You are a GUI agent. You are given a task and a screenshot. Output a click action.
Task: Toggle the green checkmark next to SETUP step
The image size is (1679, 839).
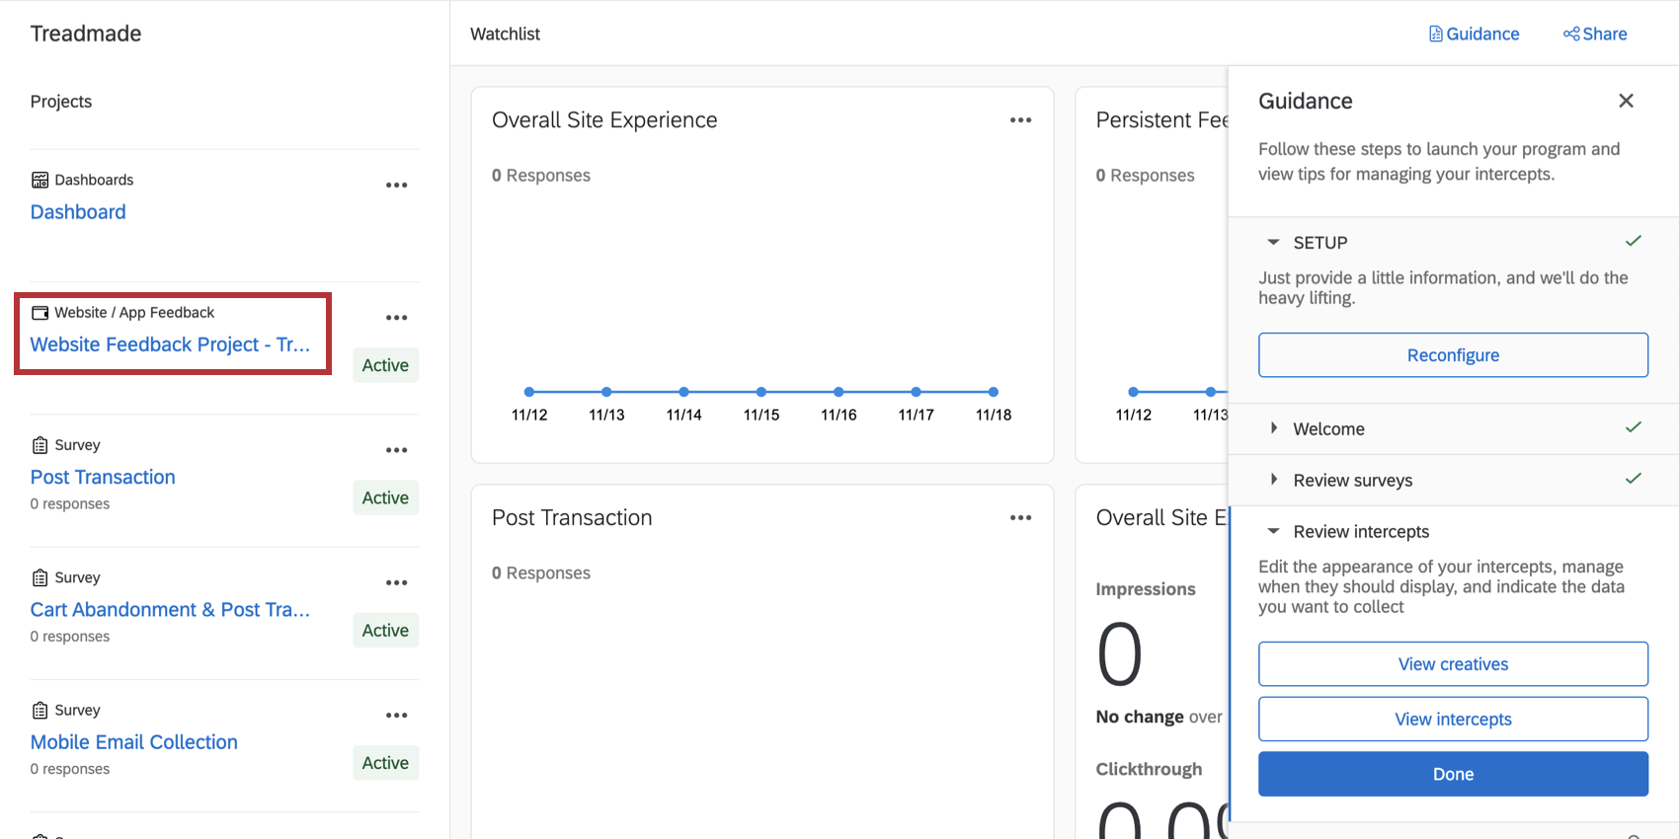coord(1633,240)
